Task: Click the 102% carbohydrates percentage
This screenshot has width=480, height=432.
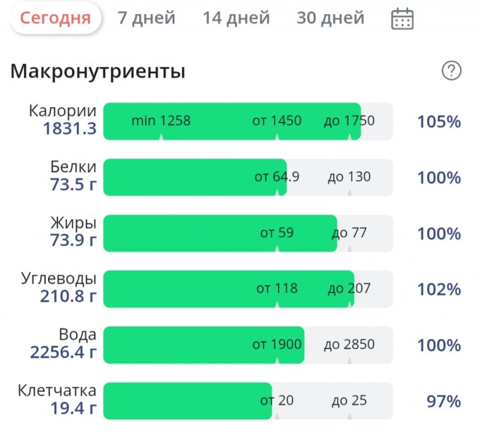Action: [x=438, y=290]
